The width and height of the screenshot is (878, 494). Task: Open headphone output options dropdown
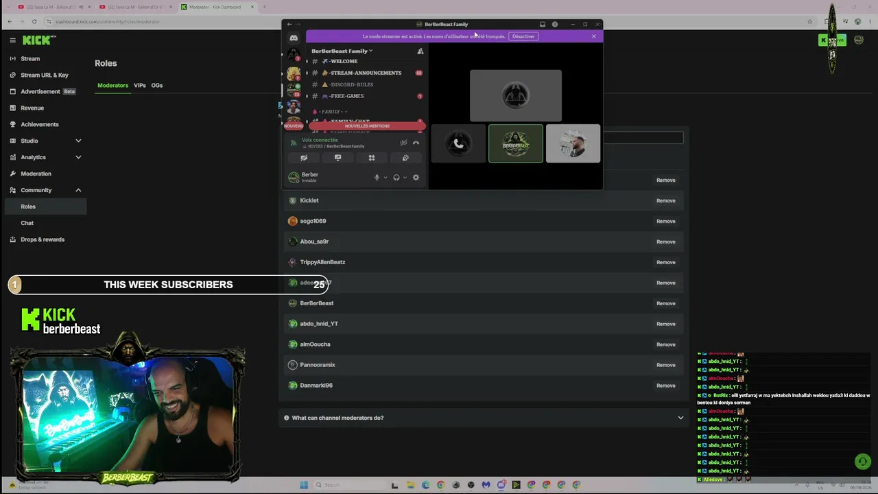405,178
